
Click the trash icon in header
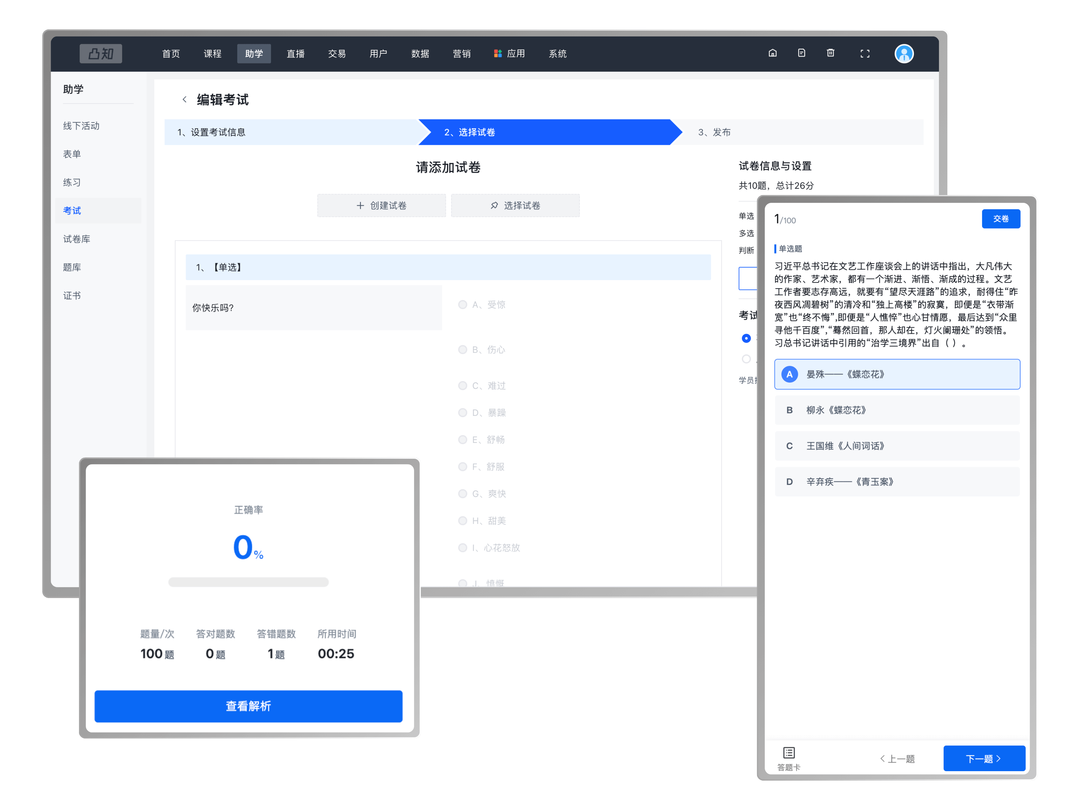pos(830,53)
